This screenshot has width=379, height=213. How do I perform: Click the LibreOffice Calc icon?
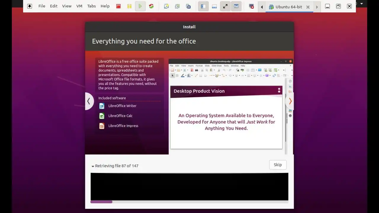pyautogui.click(x=102, y=116)
